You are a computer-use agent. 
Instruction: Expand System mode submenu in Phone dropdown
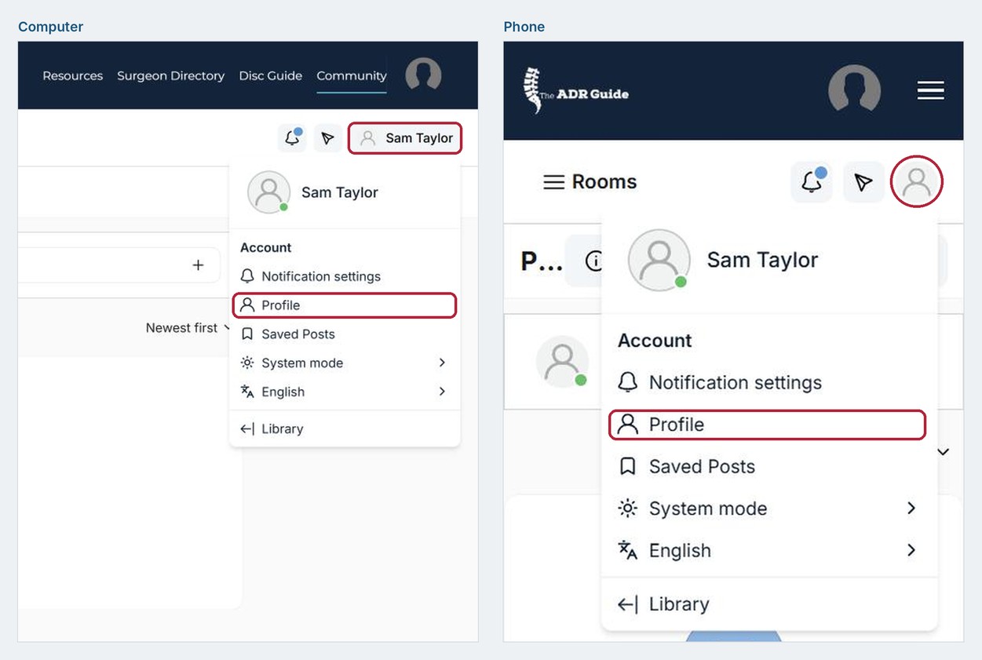click(769, 509)
